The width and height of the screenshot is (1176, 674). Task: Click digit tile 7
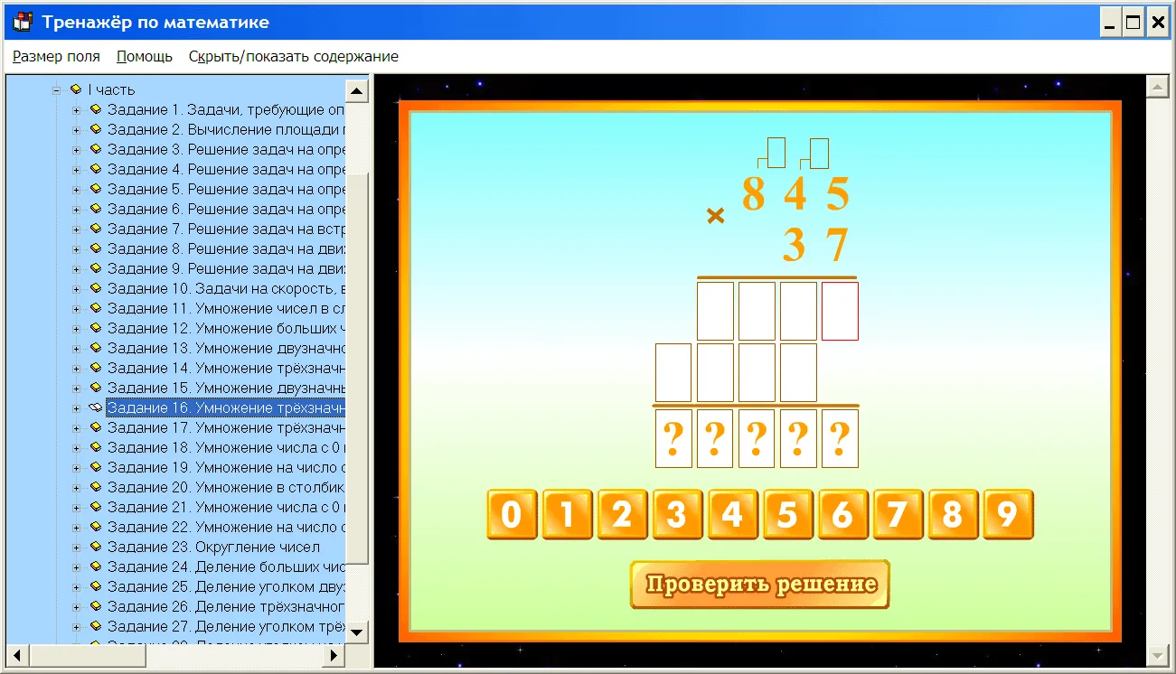point(898,515)
